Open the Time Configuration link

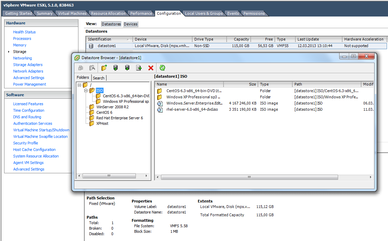pyautogui.click(x=29, y=110)
